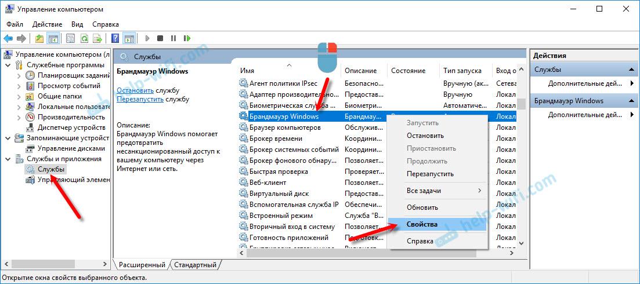The width and height of the screenshot is (640, 284).
Task: Select Общие папки icon in tree
Action: 30,97
